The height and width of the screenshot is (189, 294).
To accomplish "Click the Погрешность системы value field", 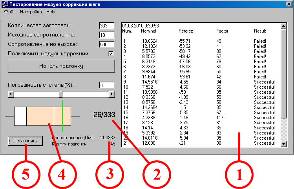I will tap(107, 85).
